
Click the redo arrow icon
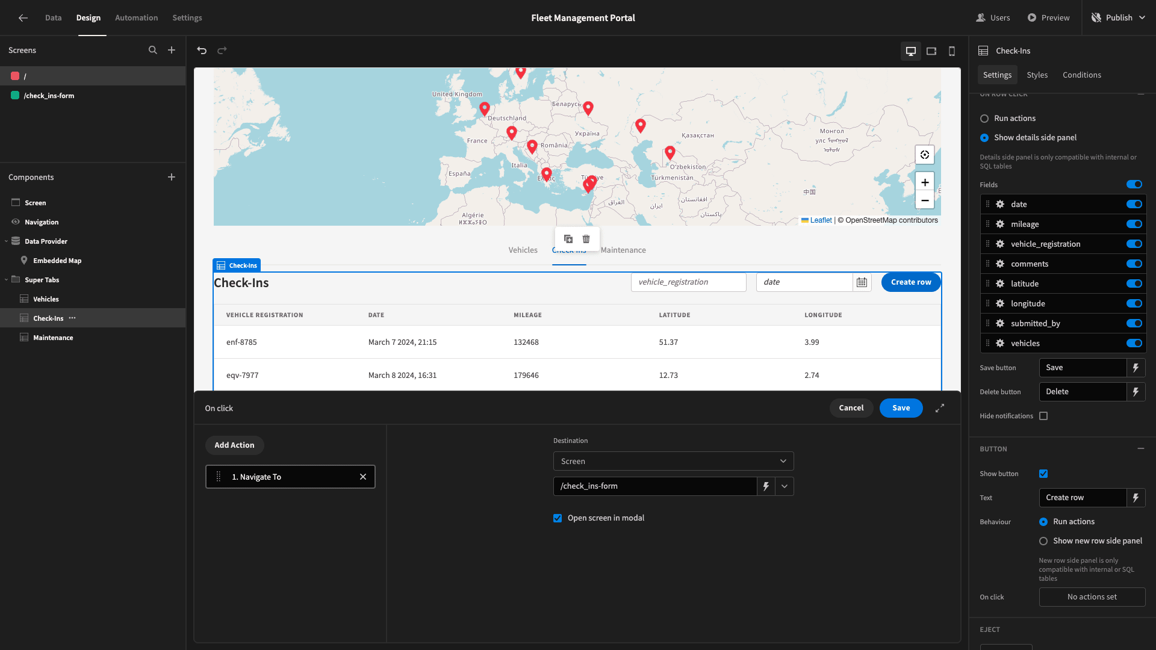tap(222, 51)
